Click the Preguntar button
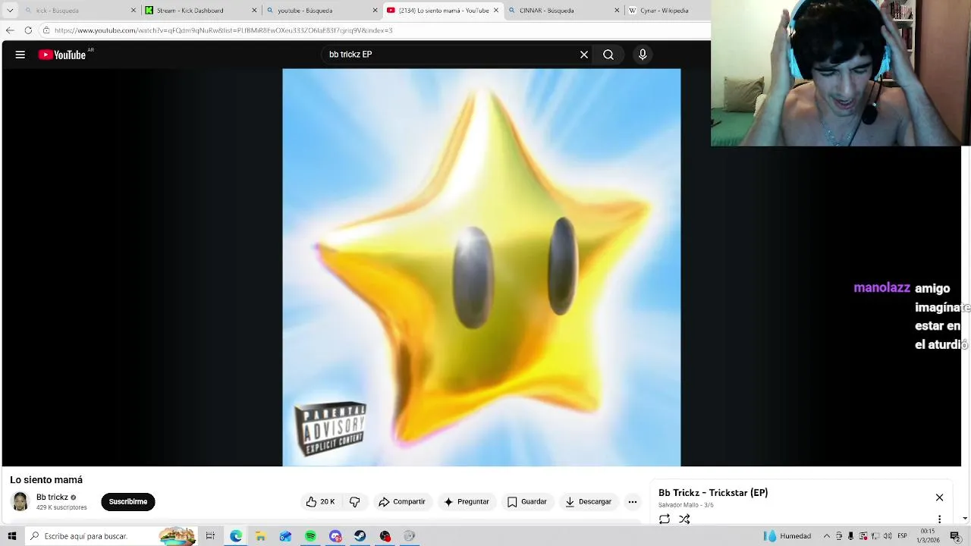 pyautogui.click(x=467, y=502)
